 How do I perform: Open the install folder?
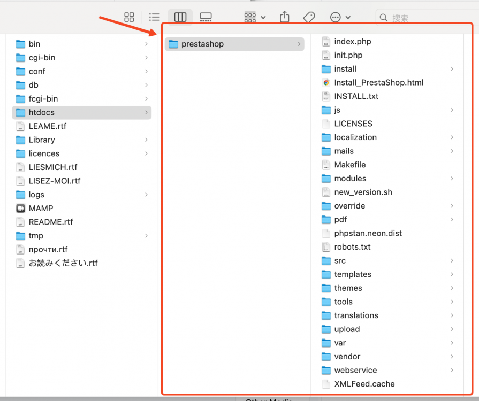[x=387, y=69]
